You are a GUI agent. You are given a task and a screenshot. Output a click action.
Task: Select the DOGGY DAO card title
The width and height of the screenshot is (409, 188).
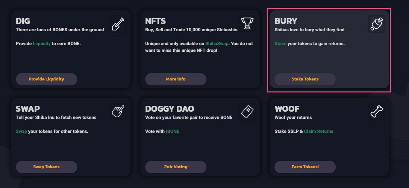(169, 109)
